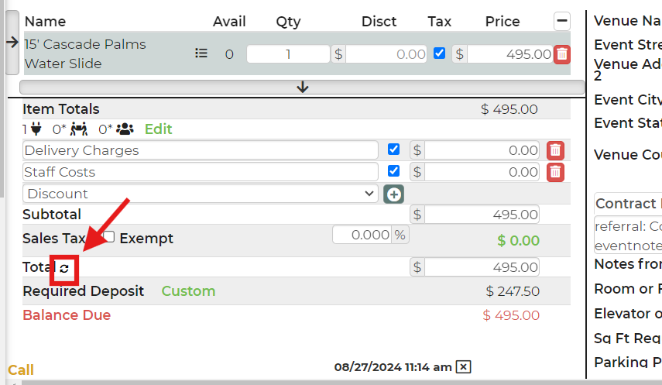Image resolution: width=662 pixels, height=385 pixels.
Task: Enable the Sales Tax Exempt checkbox
Action: pos(110,237)
